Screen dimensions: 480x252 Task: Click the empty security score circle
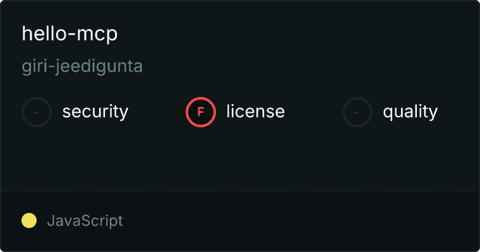click(37, 112)
